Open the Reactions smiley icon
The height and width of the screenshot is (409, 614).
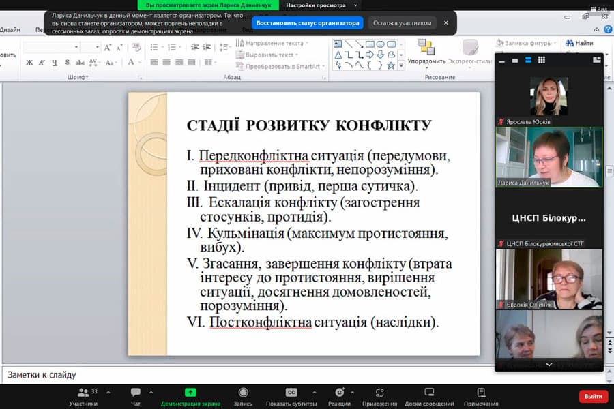click(x=339, y=393)
